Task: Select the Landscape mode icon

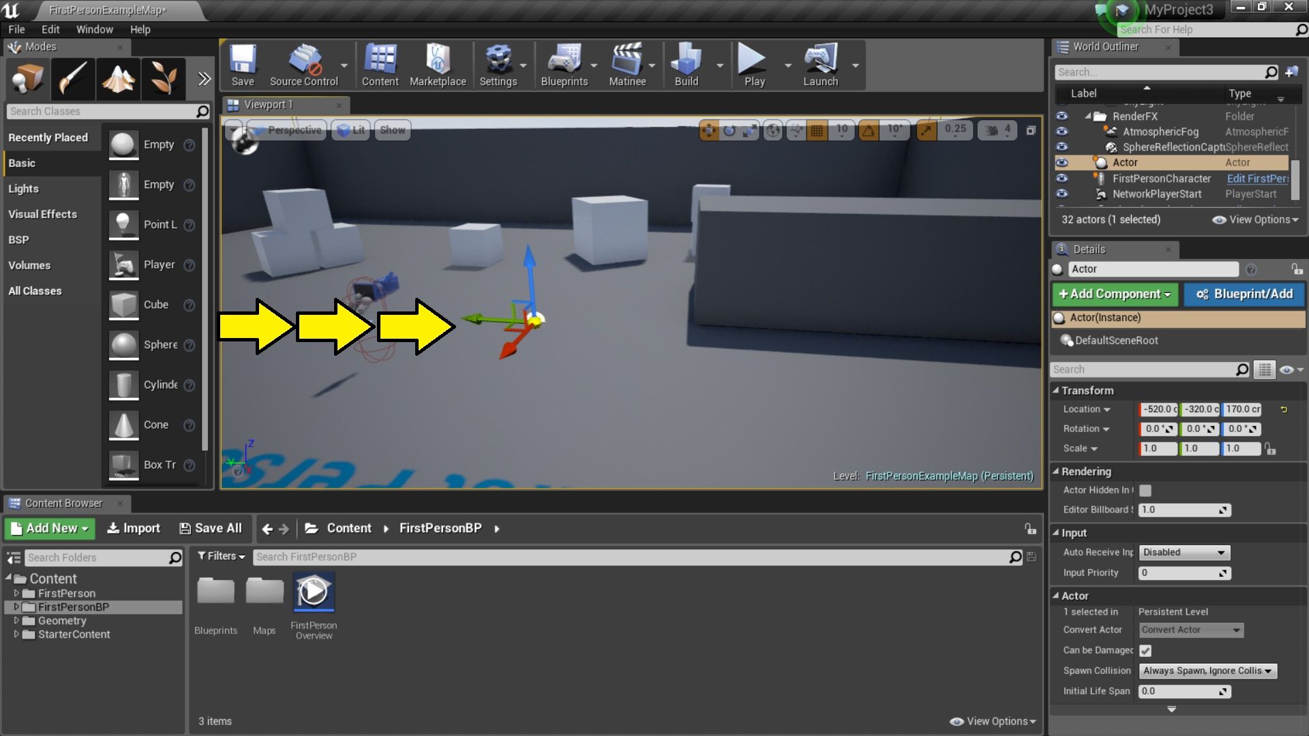Action: [x=118, y=78]
